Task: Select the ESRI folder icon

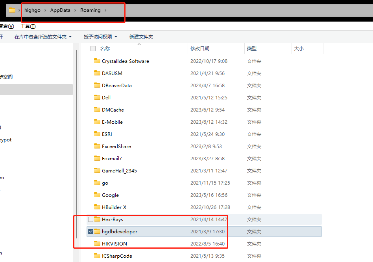Action: click(97, 134)
